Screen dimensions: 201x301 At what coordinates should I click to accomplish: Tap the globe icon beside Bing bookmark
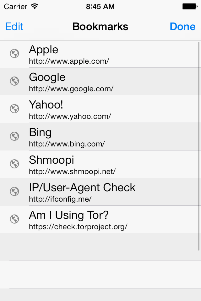[x=14, y=136]
